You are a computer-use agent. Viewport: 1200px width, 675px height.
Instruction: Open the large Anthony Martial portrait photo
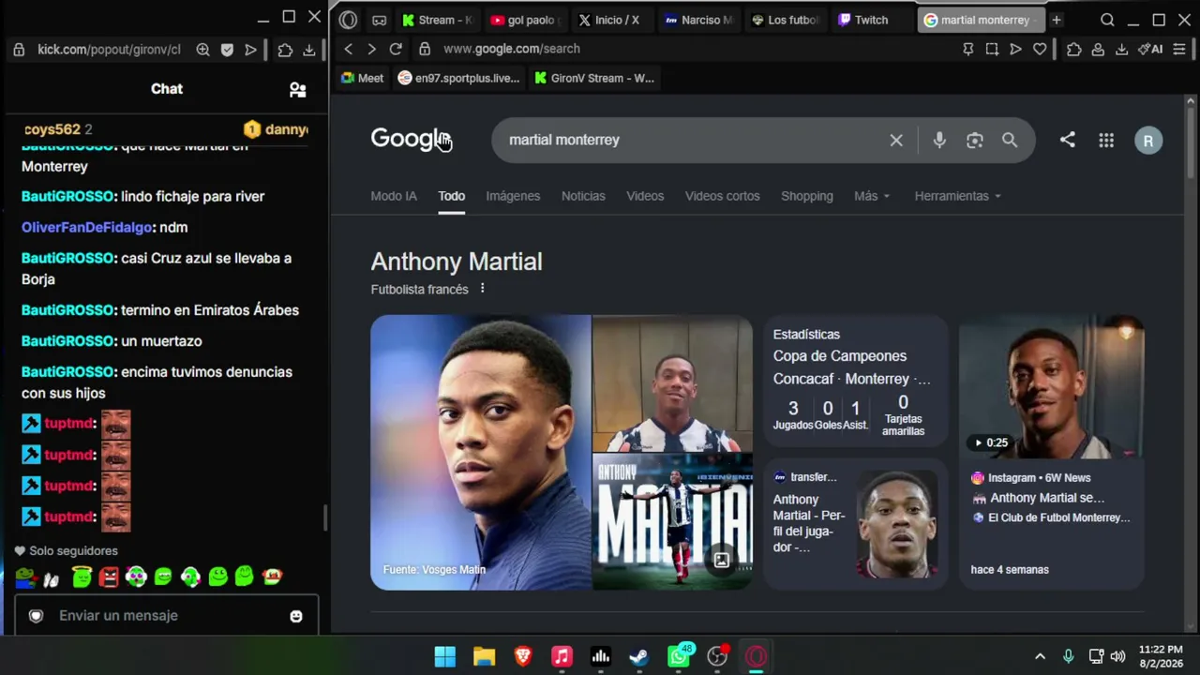(481, 452)
